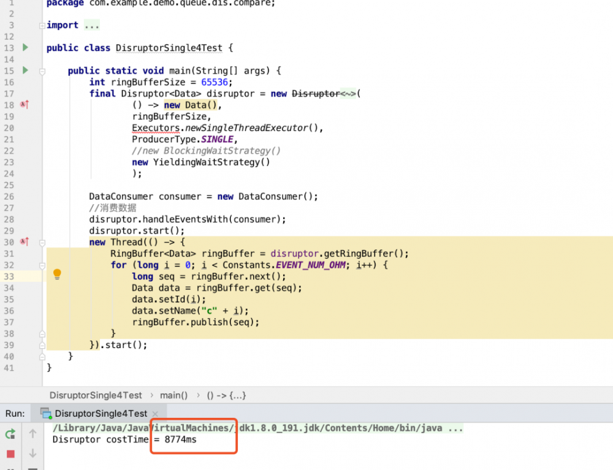The height and width of the screenshot is (470, 613).
Task: Click 'new Data()' on line 18
Action: click(x=191, y=105)
